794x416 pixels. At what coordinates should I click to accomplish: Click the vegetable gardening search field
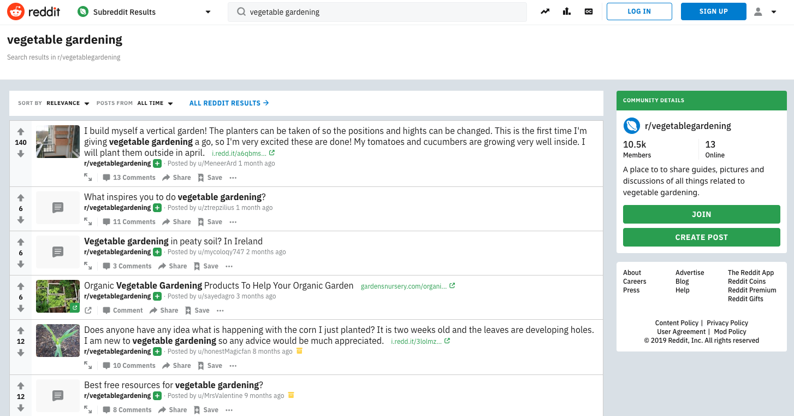(377, 12)
